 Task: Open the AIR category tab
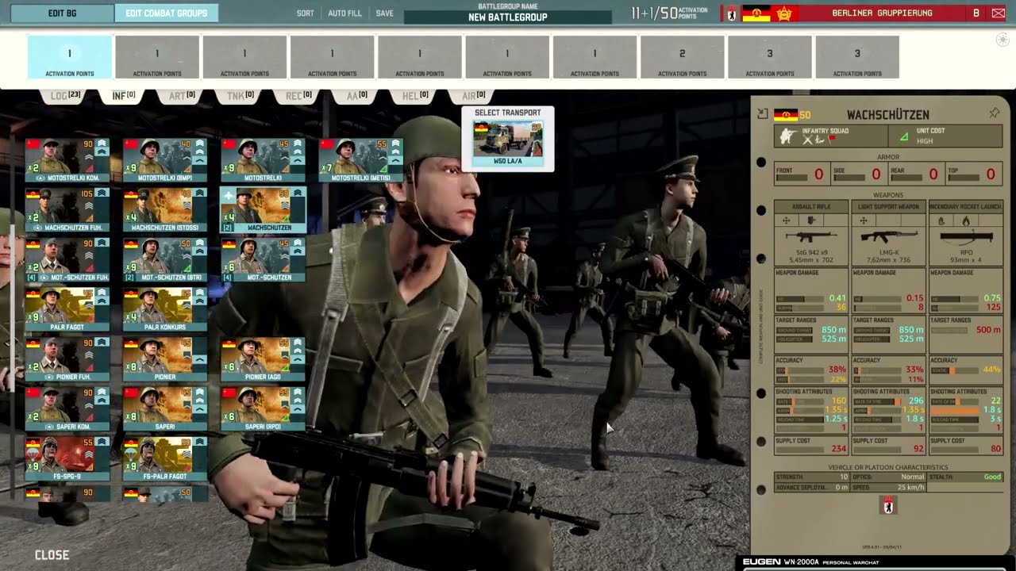[x=475, y=96]
